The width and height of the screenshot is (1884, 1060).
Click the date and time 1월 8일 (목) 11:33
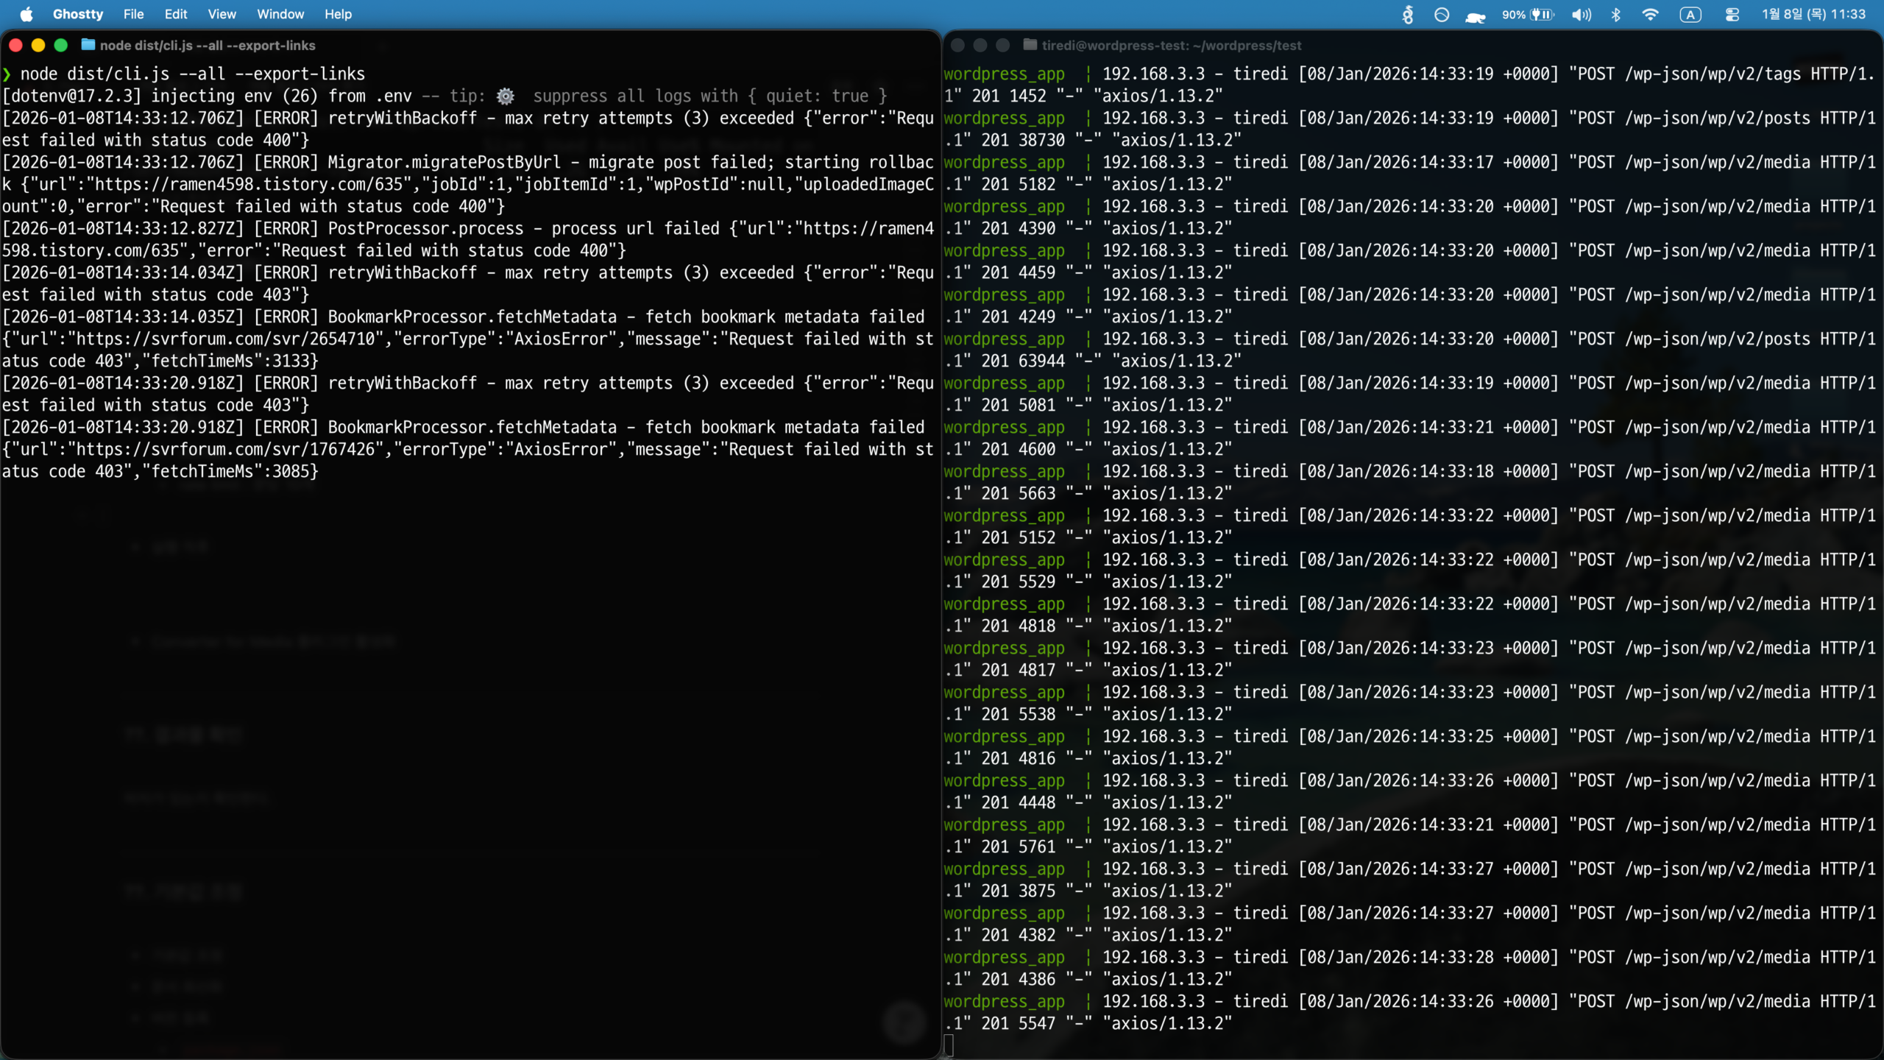coord(1813,14)
